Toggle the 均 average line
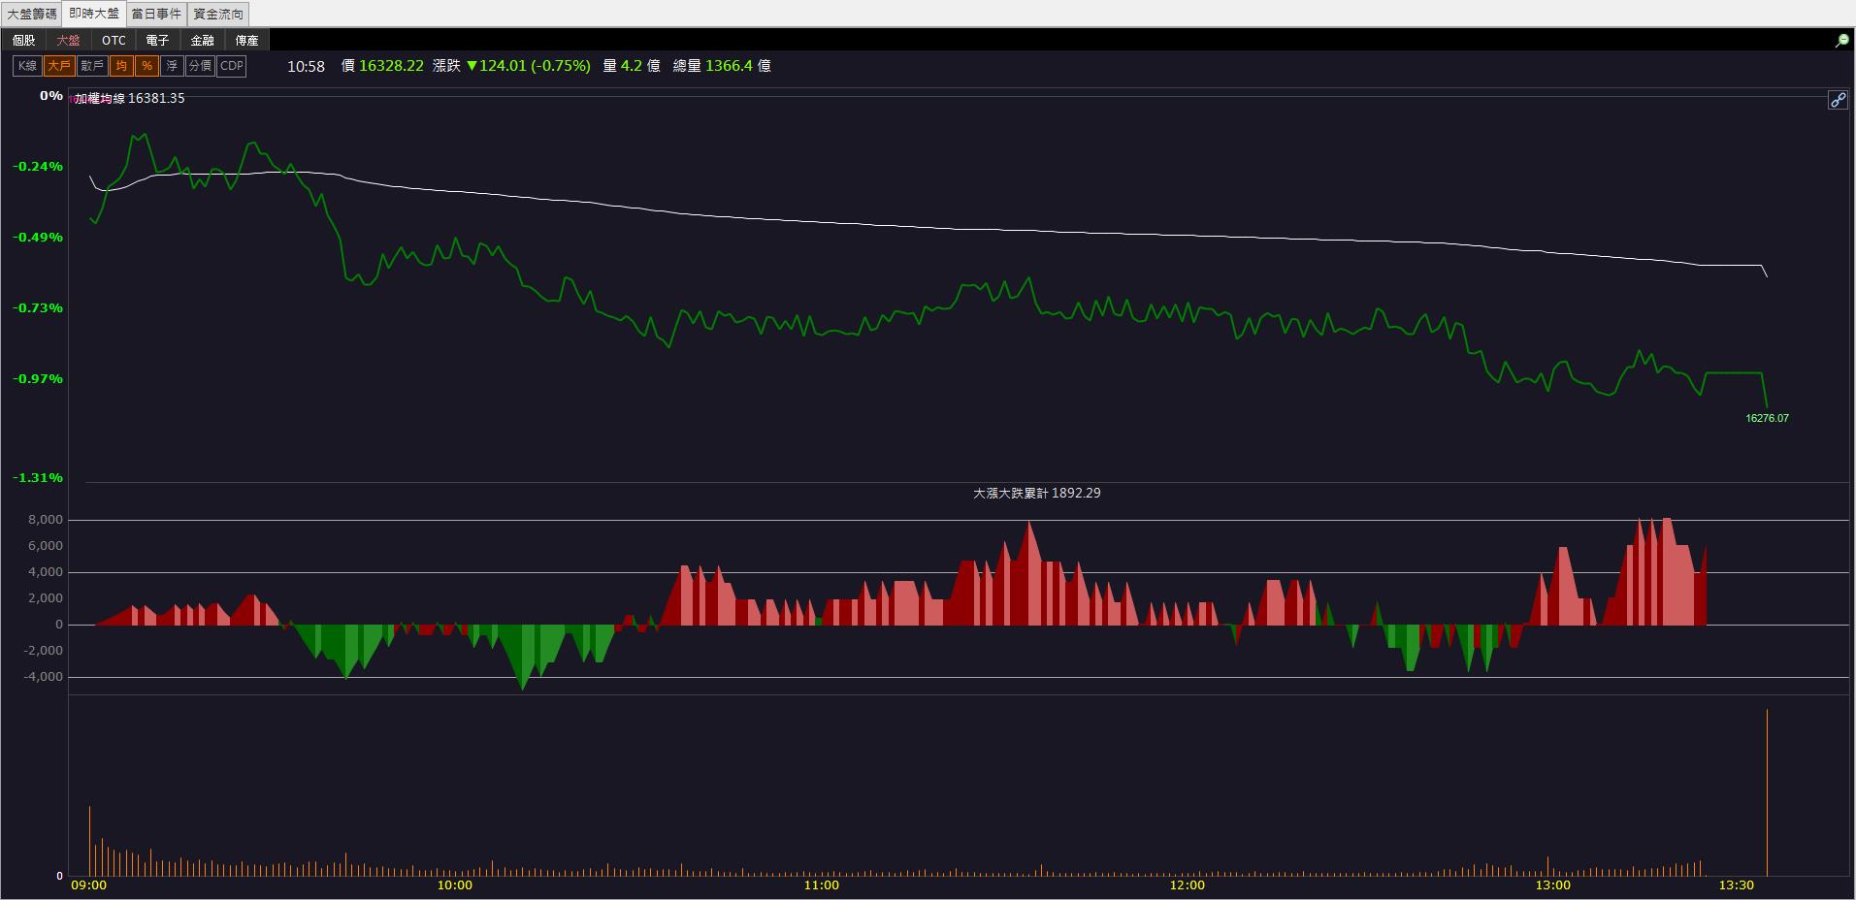Screen dimensions: 1856x900 point(121,66)
